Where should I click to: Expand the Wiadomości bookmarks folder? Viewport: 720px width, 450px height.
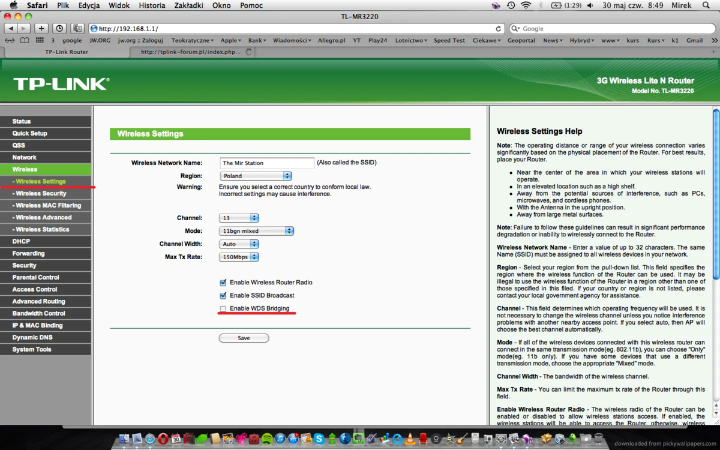pos(292,40)
